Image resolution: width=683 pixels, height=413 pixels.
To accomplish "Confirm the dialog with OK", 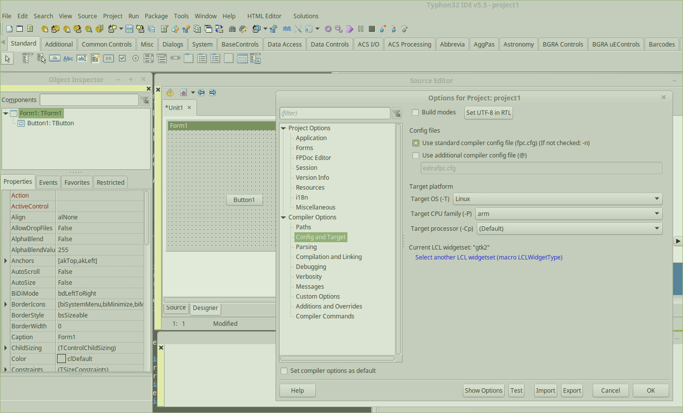I will (651, 391).
